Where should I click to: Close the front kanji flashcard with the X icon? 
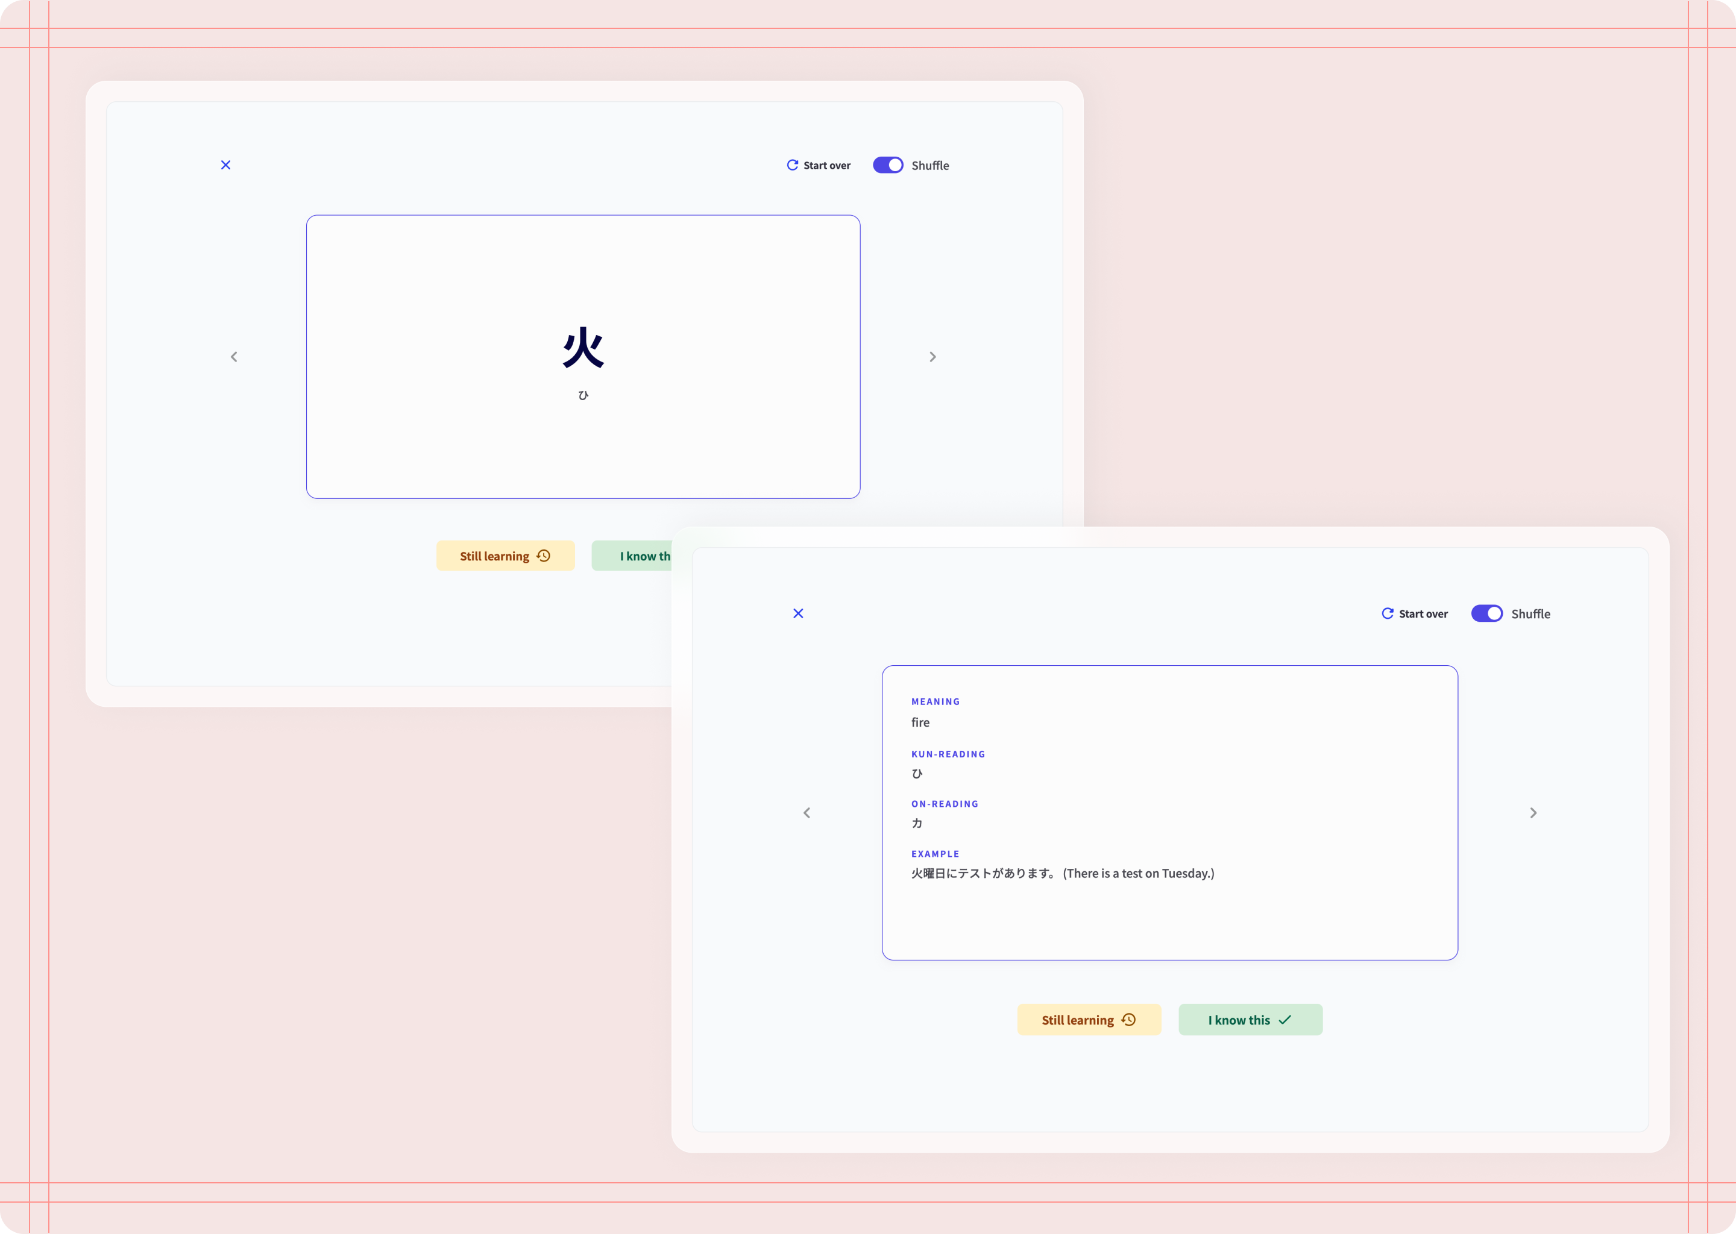click(226, 165)
